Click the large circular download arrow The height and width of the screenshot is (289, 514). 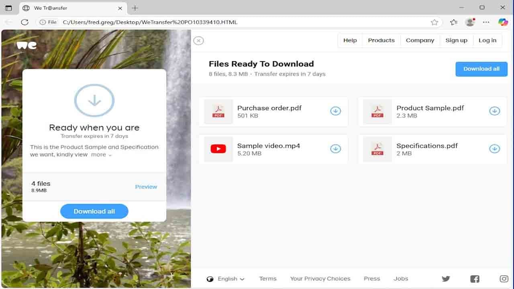[94, 100]
